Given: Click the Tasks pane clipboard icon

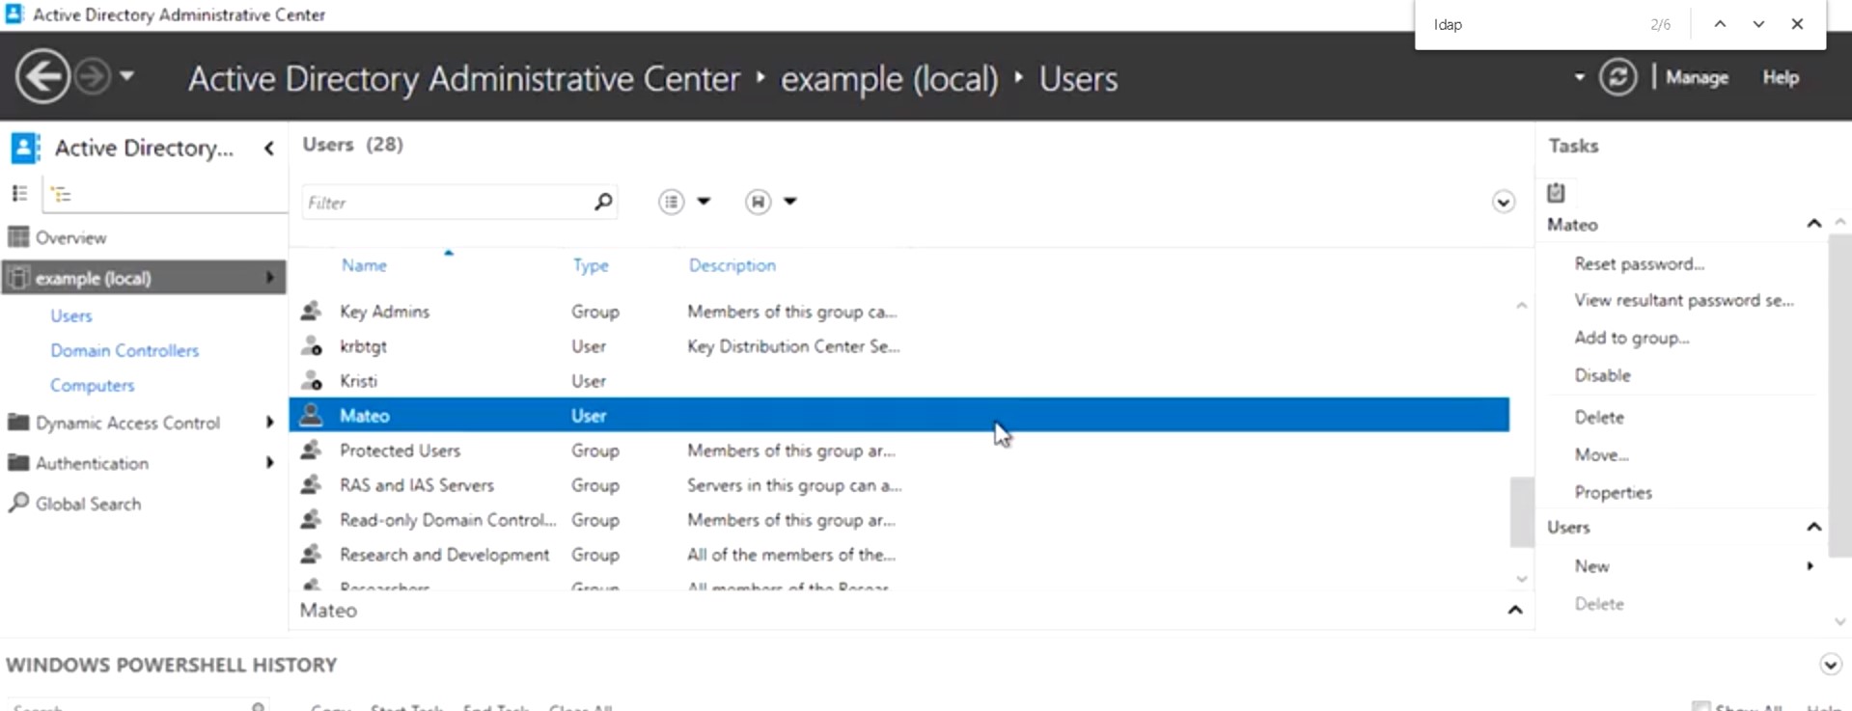Looking at the screenshot, I should (1556, 192).
